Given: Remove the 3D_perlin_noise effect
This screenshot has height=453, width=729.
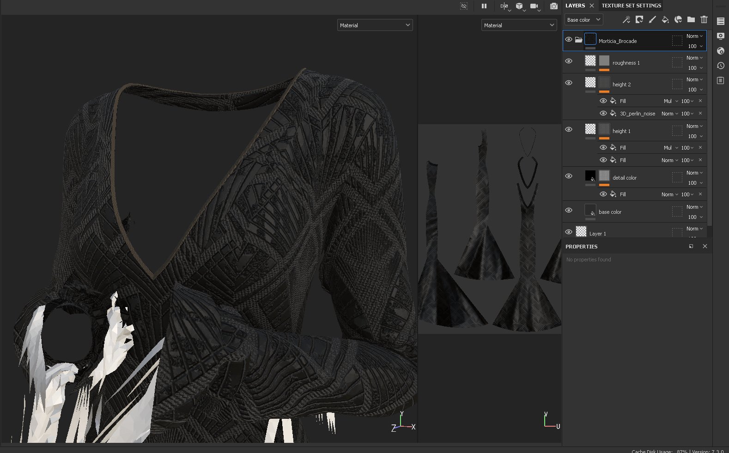Looking at the screenshot, I should (x=700, y=113).
